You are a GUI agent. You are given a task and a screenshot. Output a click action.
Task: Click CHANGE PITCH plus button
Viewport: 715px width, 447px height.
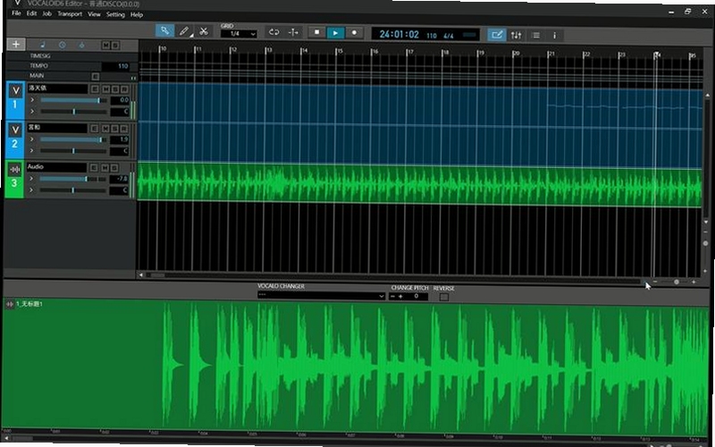(400, 297)
